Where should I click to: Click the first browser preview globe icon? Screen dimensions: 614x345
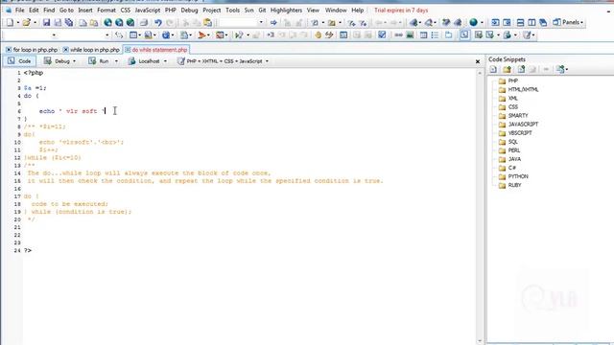(x=107, y=23)
